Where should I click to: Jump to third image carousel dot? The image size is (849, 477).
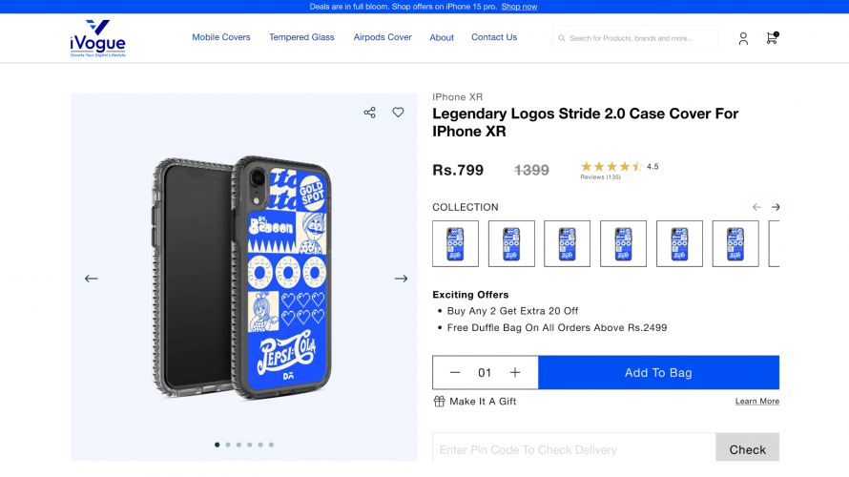(x=238, y=445)
